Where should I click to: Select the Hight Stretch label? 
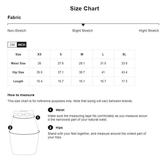[149, 31]
